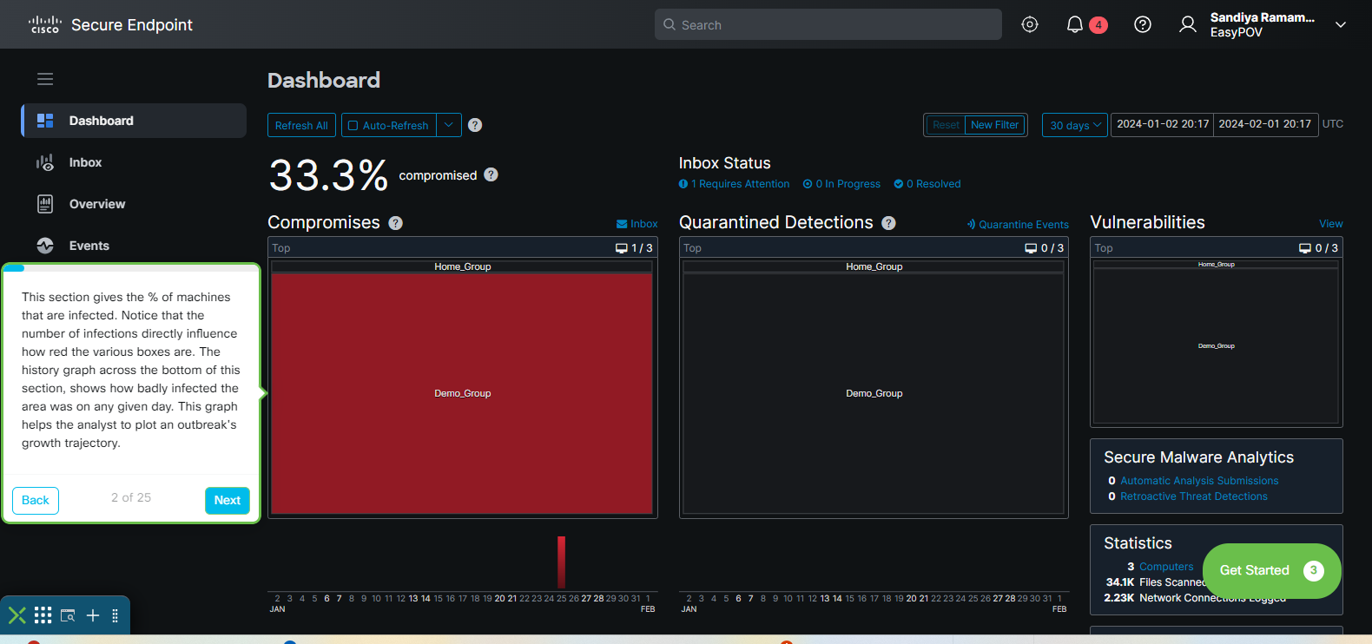Viewport: 1372px width, 644px height.
Task: Click Back in the tour popup
Action: [36, 500]
